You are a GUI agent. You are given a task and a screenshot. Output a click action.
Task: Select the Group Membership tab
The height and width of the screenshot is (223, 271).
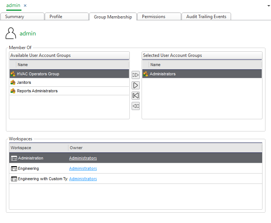click(x=113, y=17)
